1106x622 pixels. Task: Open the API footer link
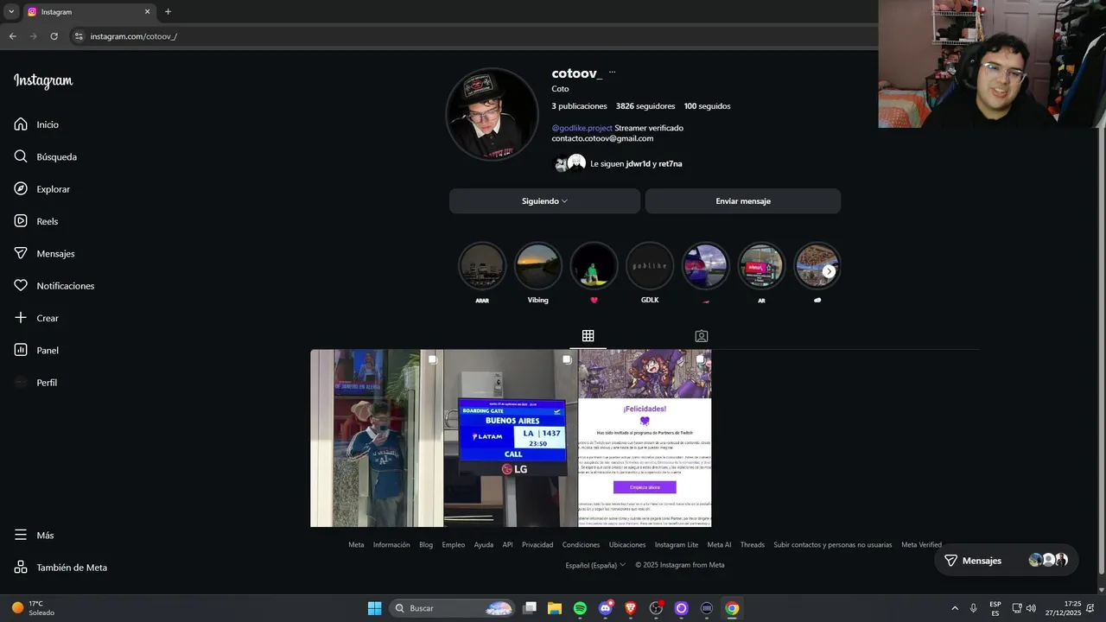(507, 545)
